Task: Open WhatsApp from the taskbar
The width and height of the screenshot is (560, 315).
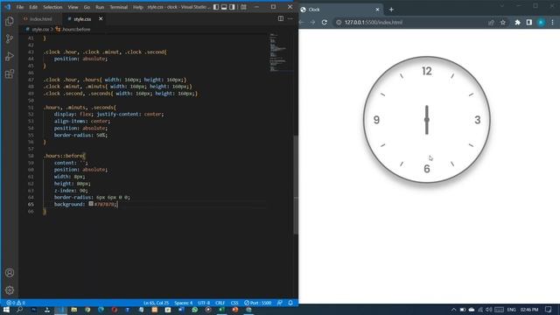Action: (194, 310)
